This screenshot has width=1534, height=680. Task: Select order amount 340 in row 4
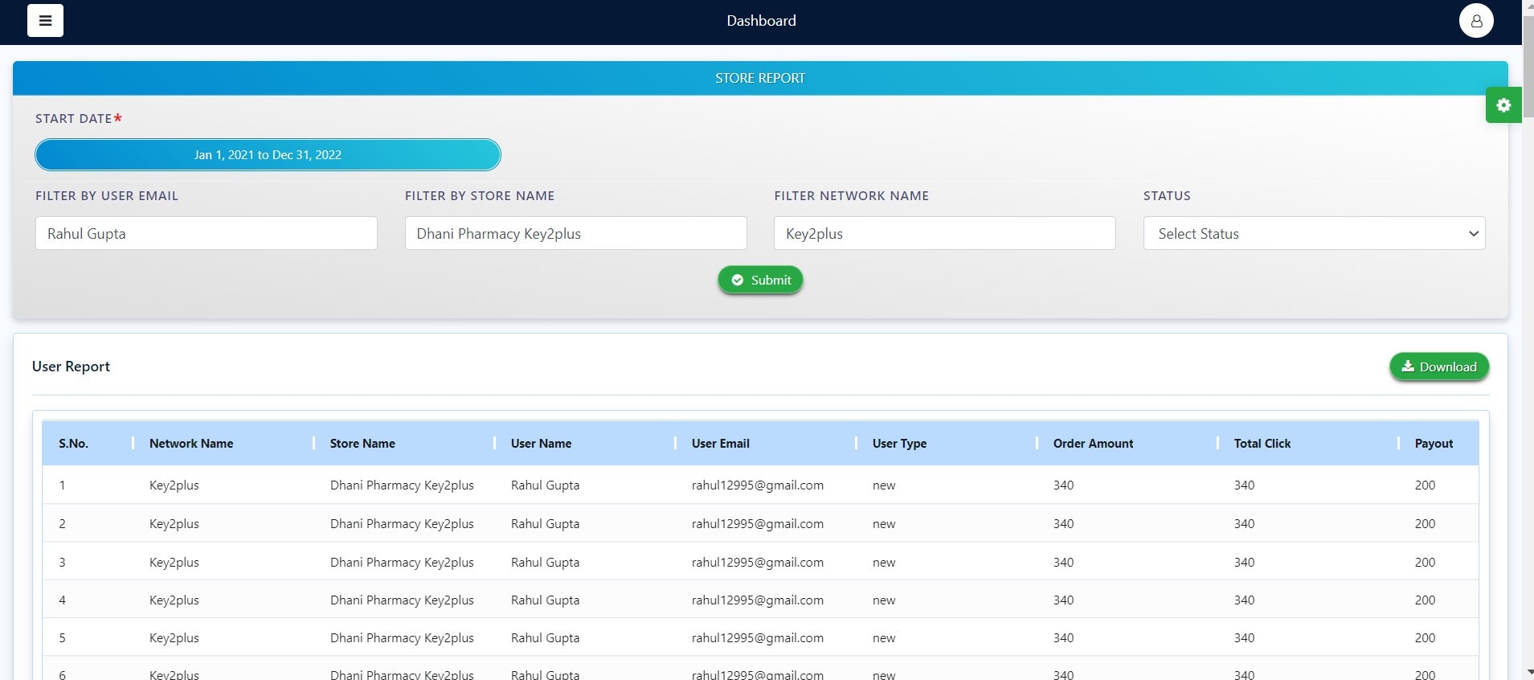point(1063,600)
